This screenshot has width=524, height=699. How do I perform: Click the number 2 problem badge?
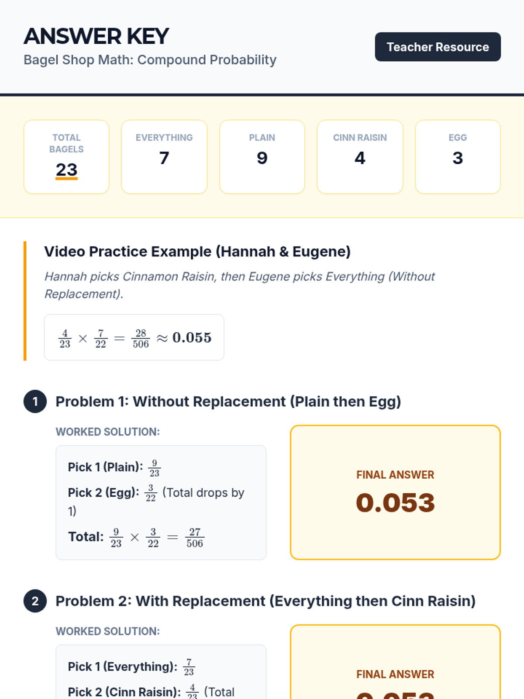tap(35, 601)
